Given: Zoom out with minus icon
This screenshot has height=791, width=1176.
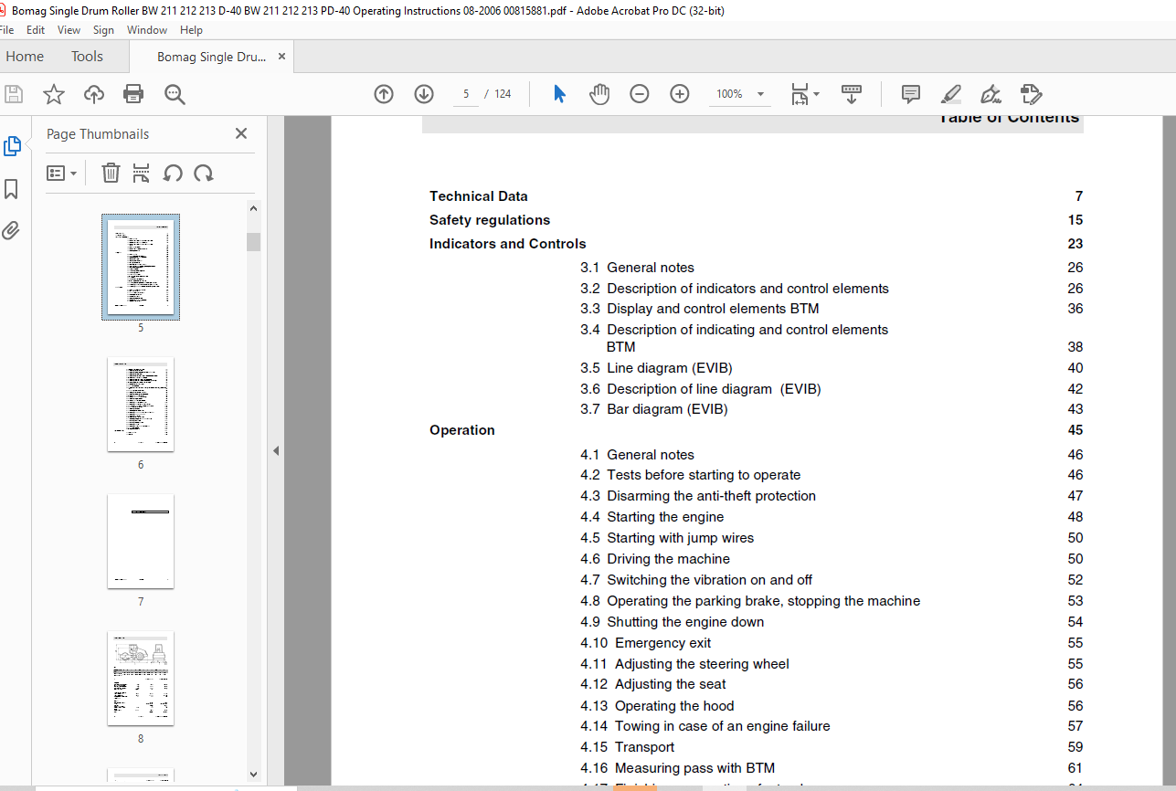Looking at the screenshot, I should coord(640,94).
